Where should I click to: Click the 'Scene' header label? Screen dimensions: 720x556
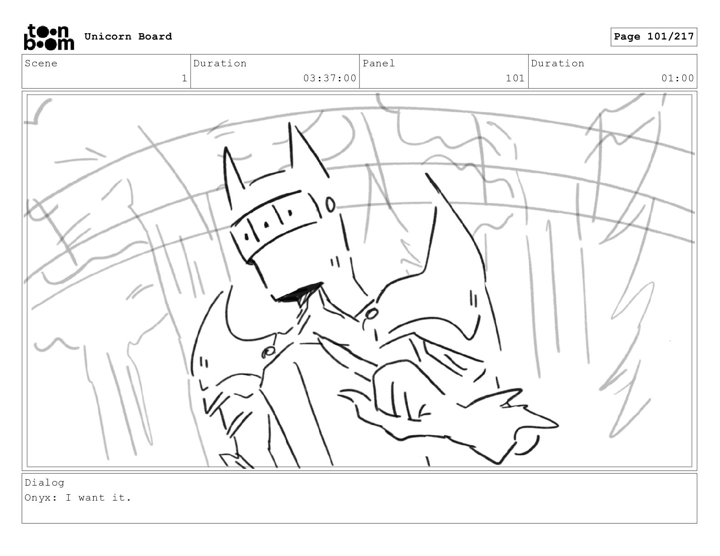(x=41, y=63)
